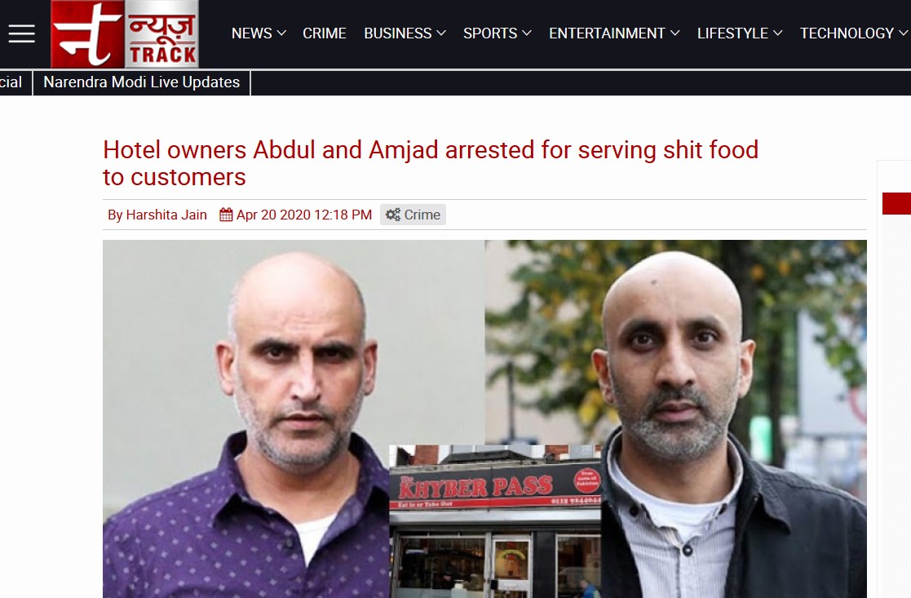
Task: Expand the ENTERTAINMENT dropdown chevron
Action: click(675, 33)
